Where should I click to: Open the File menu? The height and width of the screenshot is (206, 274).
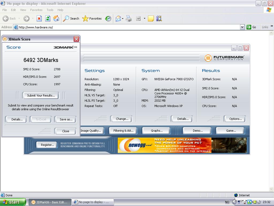pyautogui.click(x=5, y=10)
